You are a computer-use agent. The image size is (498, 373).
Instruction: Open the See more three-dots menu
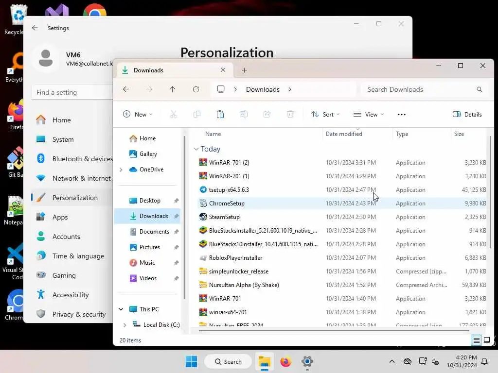tap(401, 115)
